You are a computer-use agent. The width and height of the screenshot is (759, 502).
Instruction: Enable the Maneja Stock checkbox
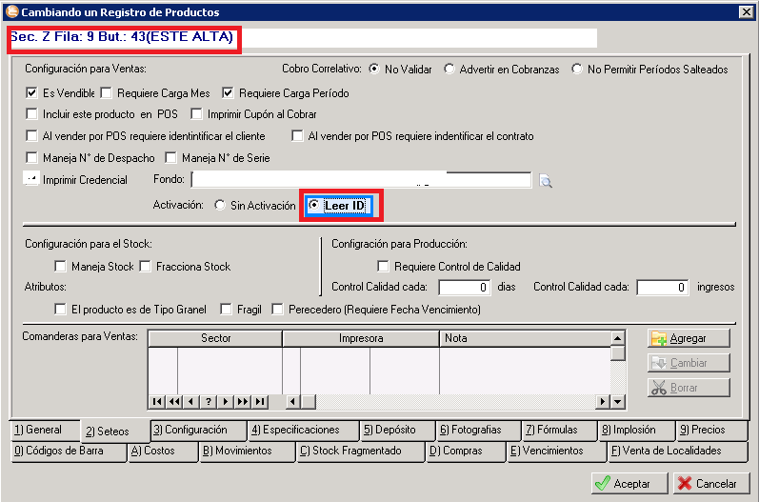[60, 267]
